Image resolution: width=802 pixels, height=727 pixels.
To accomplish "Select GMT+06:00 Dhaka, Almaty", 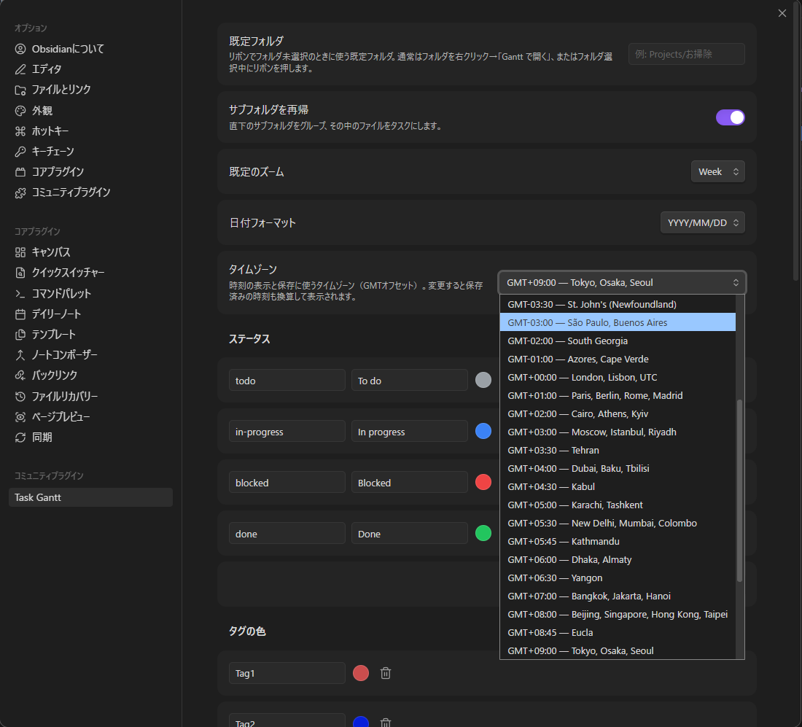I will coord(618,560).
